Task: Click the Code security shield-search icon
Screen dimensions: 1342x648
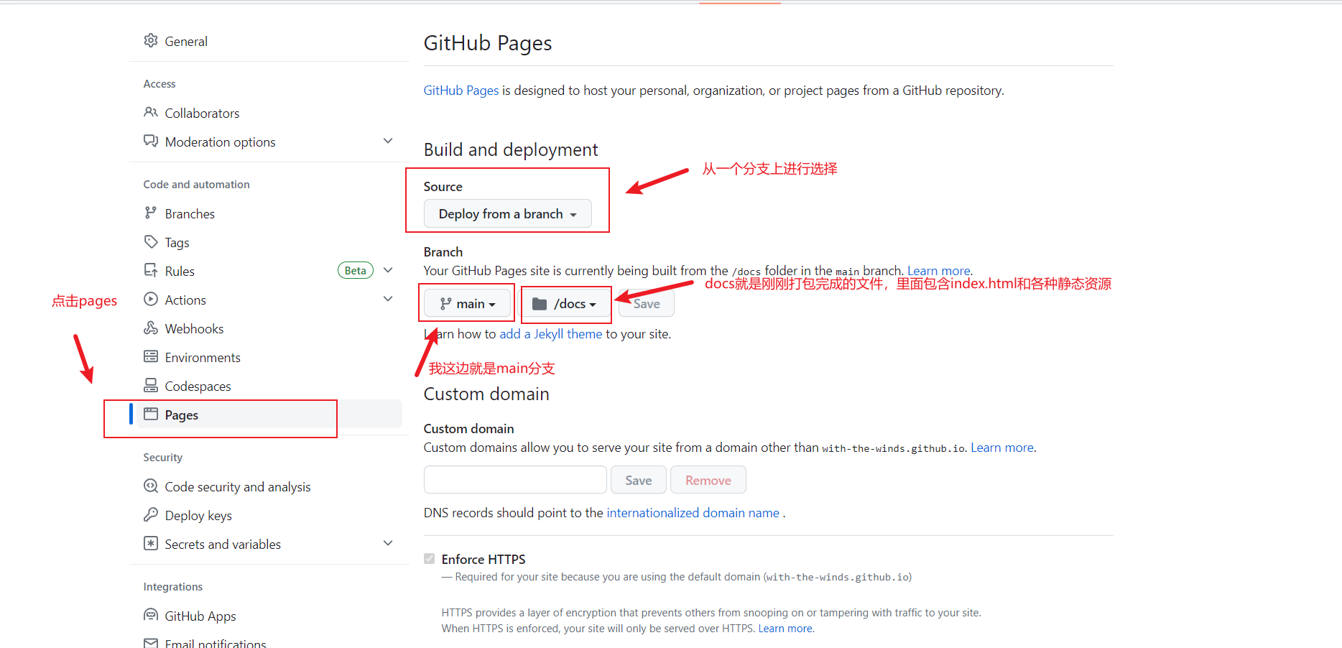Action: click(x=151, y=486)
